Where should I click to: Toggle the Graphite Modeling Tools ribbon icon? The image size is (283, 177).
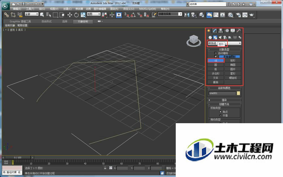click(x=209, y=15)
